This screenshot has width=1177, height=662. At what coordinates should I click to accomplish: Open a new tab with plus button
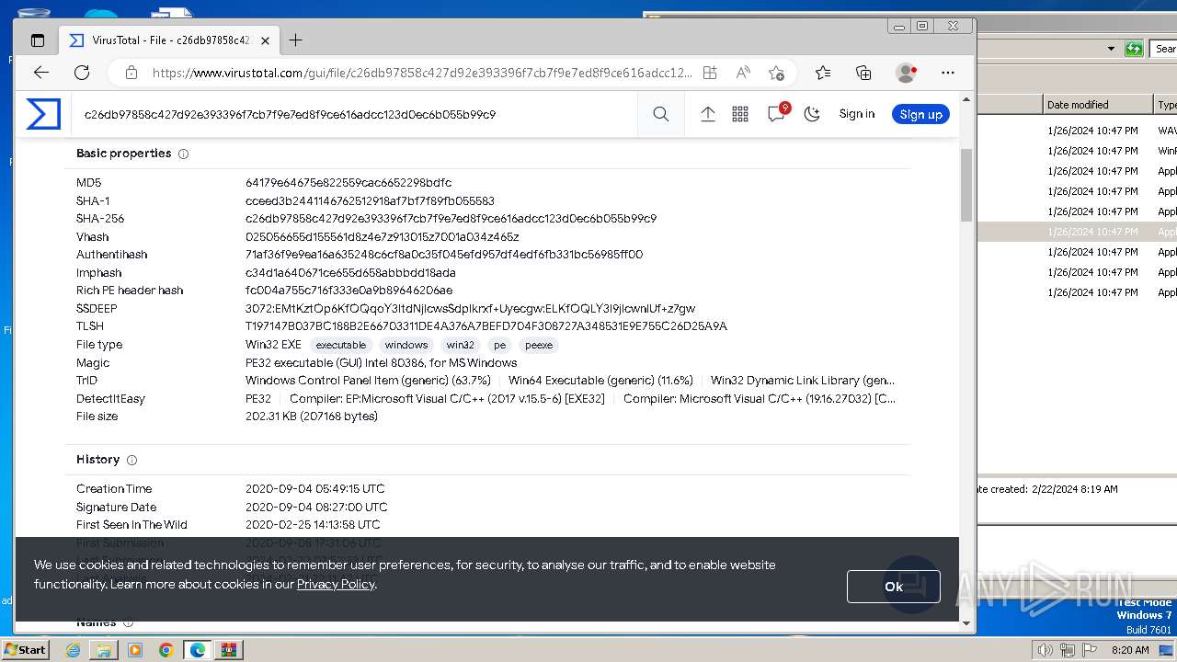click(295, 40)
